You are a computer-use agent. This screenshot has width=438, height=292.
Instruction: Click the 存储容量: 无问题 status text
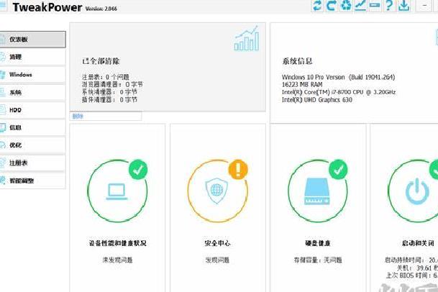[318, 260]
